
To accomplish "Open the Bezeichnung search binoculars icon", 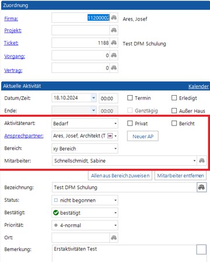I will click(201, 187).
